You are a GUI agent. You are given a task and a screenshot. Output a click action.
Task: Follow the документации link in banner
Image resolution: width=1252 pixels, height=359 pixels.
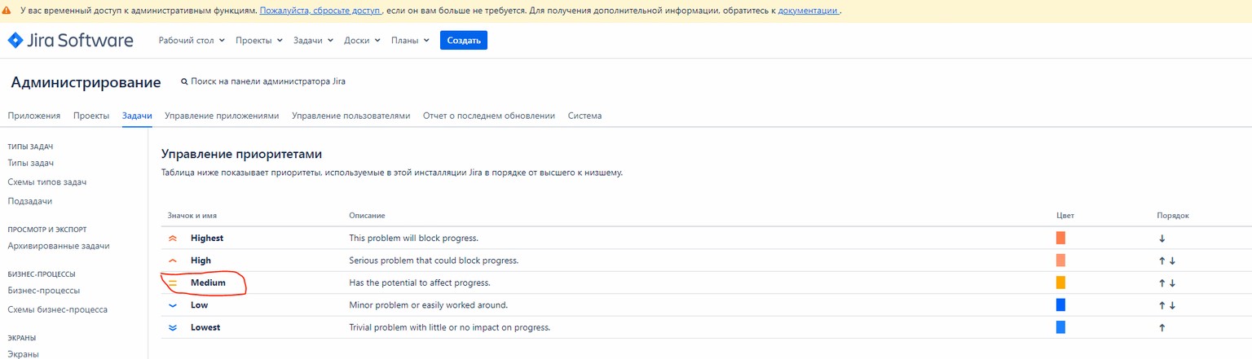pos(808,11)
